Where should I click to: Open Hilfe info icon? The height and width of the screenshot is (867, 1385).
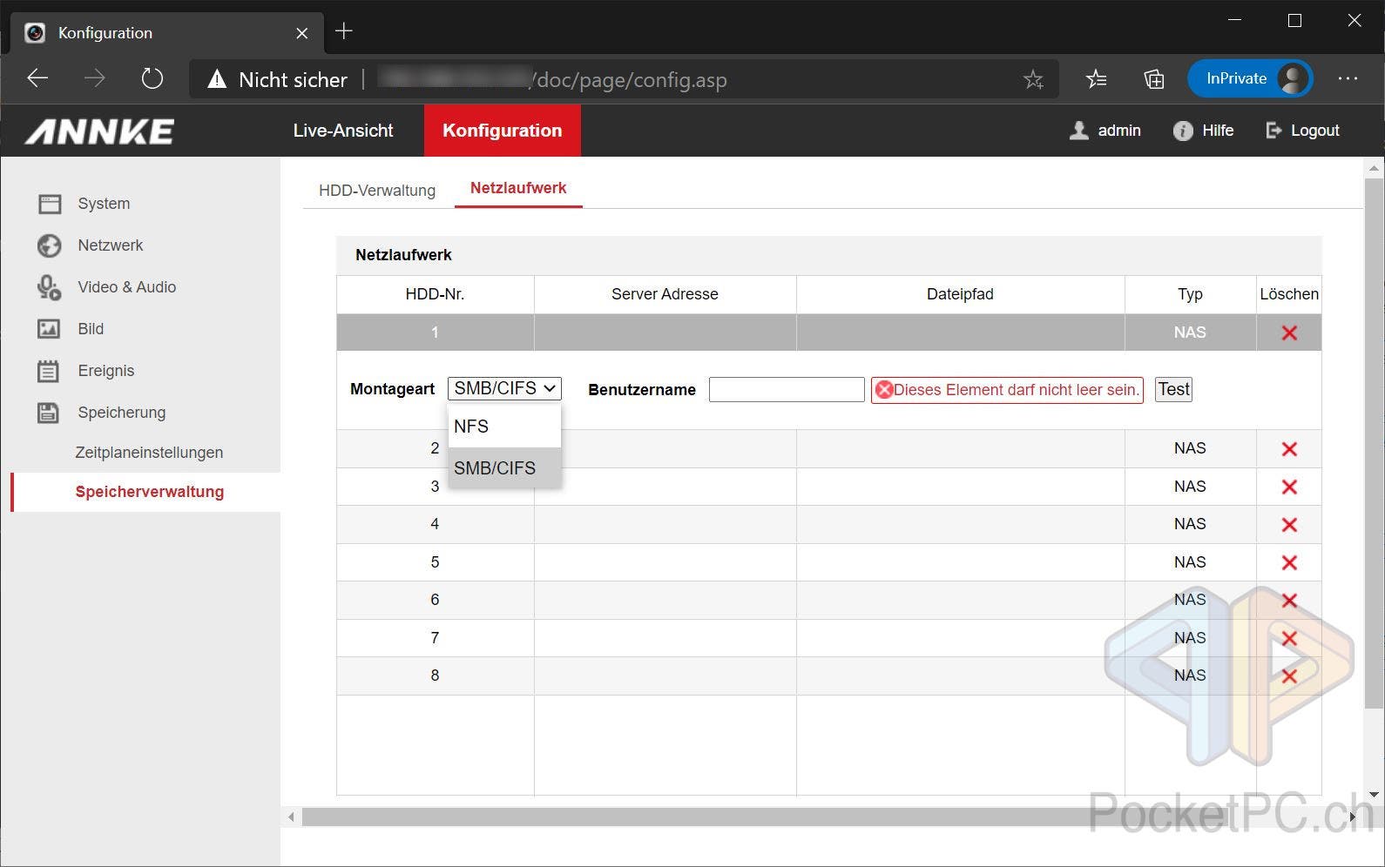pos(1182,131)
